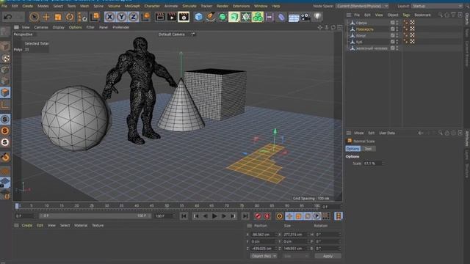Click the Camera object icon
The height and width of the screenshot is (264, 470).
pyautogui.click(x=305, y=17)
